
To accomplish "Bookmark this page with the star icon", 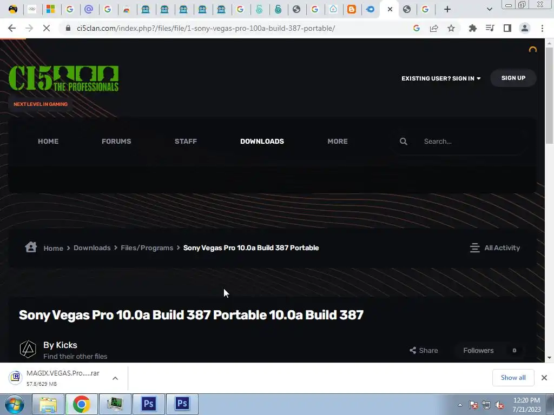I will [x=451, y=28].
